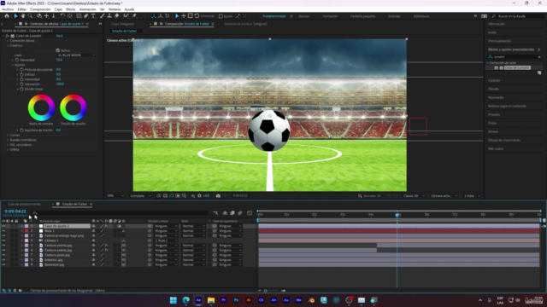This screenshot has width=547, height=307.
Task: Open the 1 Vista view layout dropdown
Action: [x=472, y=195]
